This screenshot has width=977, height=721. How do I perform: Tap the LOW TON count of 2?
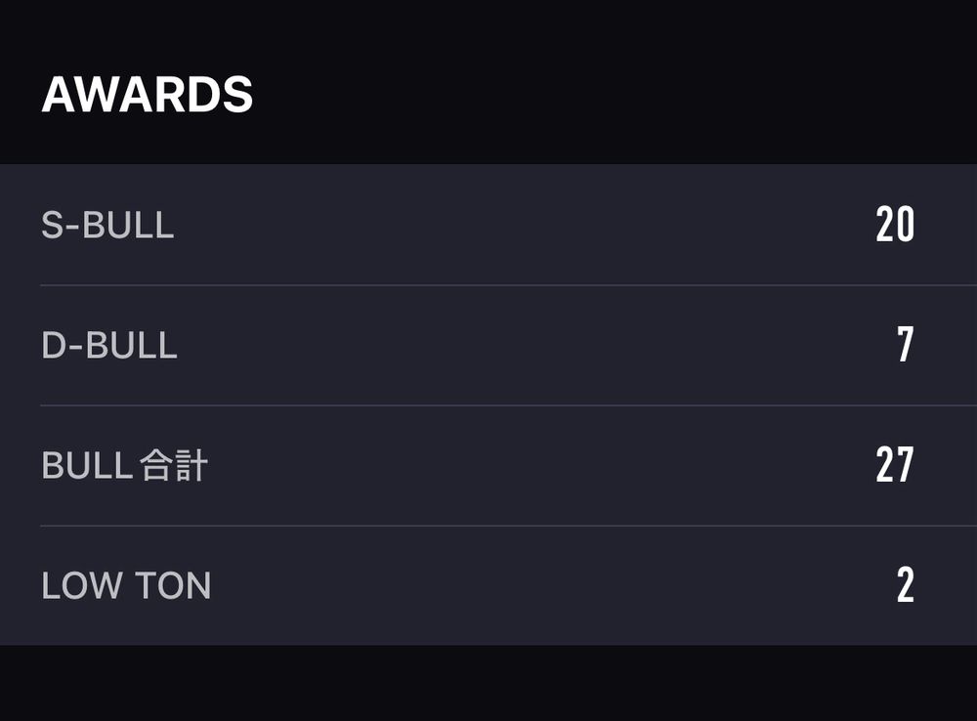pyautogui.click(x=906, y=584)
